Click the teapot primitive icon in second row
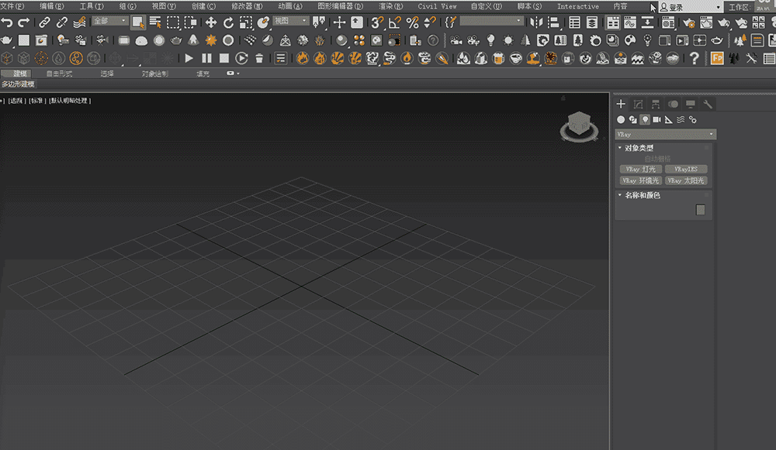 tap(175, 40)
